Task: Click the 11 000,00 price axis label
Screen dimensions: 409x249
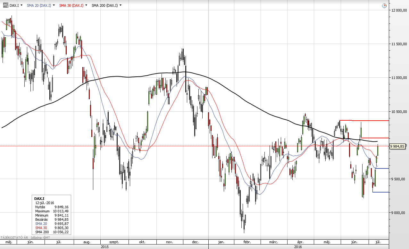Action: pos(399,78)
